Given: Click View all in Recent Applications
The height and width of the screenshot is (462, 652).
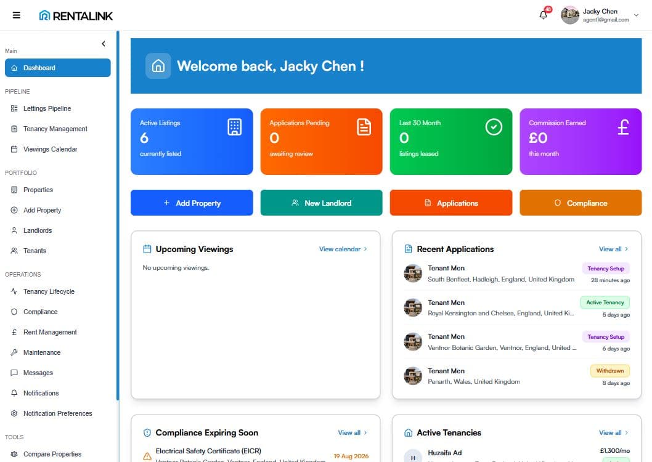Looking at the screenshot, I should pyautogui.click(x=614, y=249).
